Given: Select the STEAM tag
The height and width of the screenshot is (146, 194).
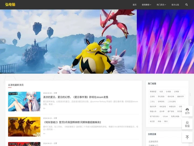Looking at the screenshot, I should coord(165,117).
